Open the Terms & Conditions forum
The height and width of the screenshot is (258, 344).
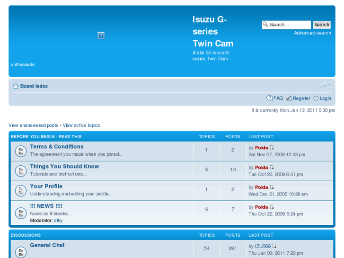(57, 146)
